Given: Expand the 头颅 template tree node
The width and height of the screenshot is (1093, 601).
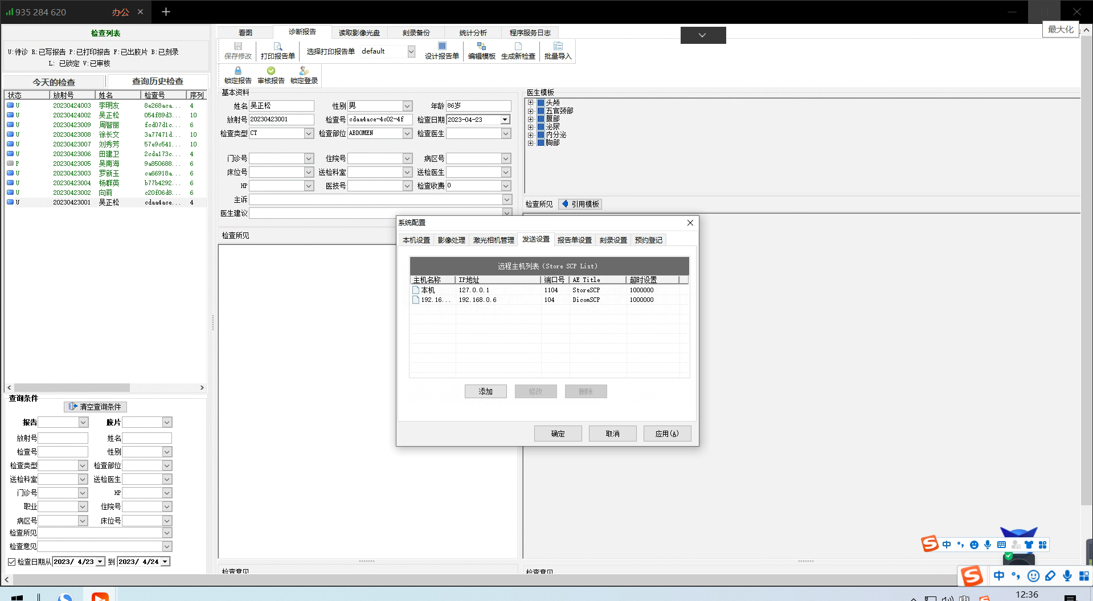Looking at the screenshot, I should click(x=530, y=103).
